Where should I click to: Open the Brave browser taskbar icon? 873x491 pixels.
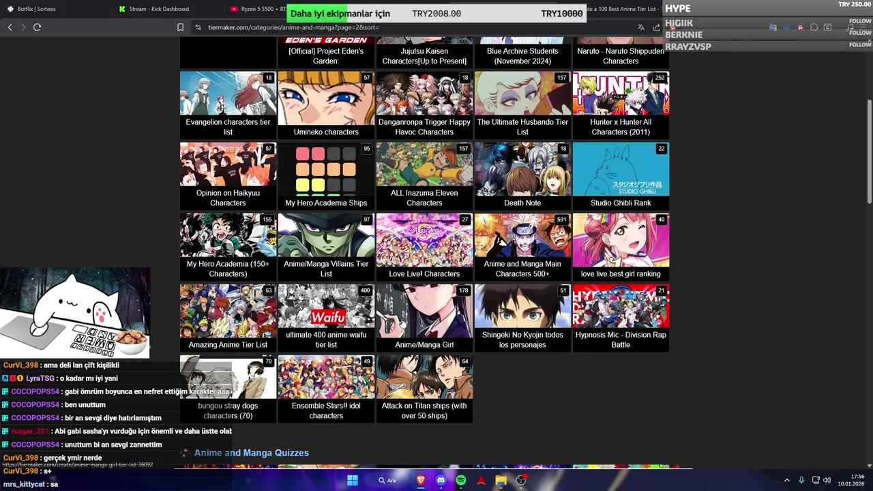(421, 480)
